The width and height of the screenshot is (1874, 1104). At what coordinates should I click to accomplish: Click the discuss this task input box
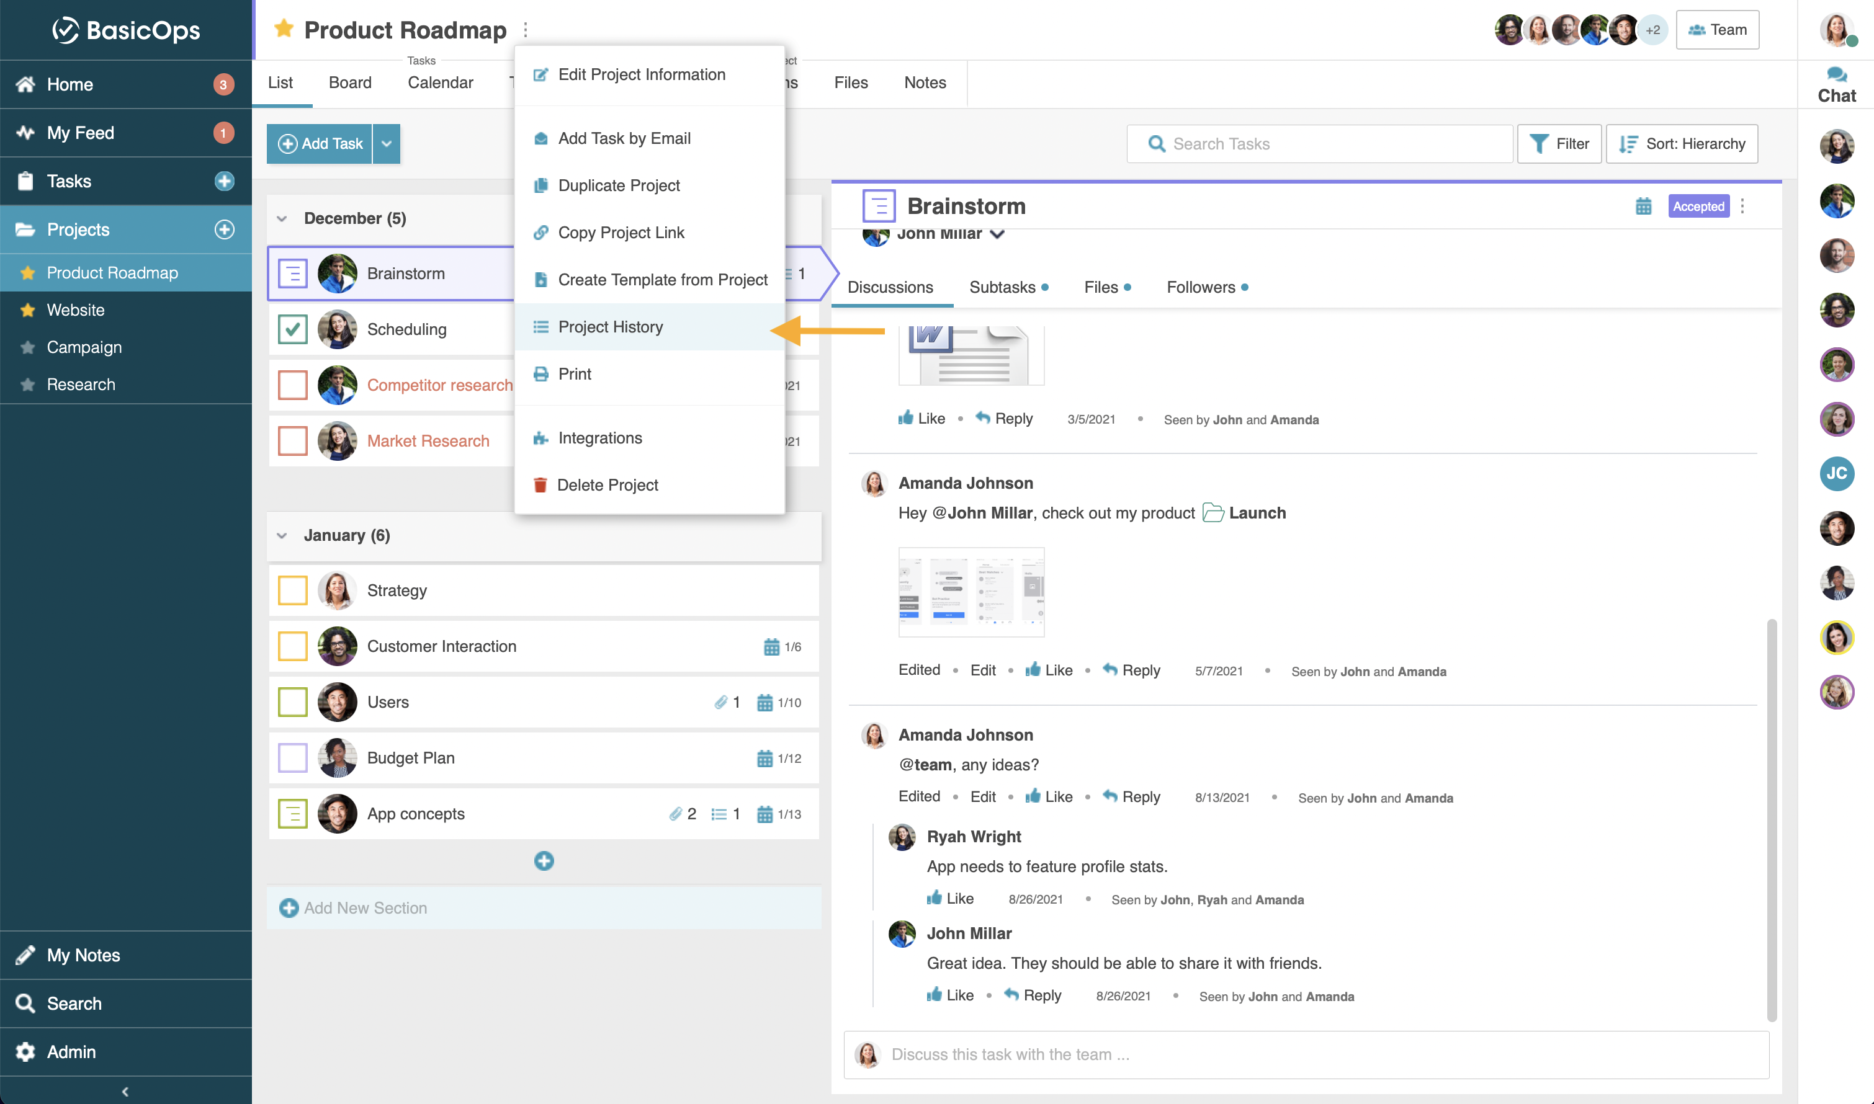(1306, 1054)
